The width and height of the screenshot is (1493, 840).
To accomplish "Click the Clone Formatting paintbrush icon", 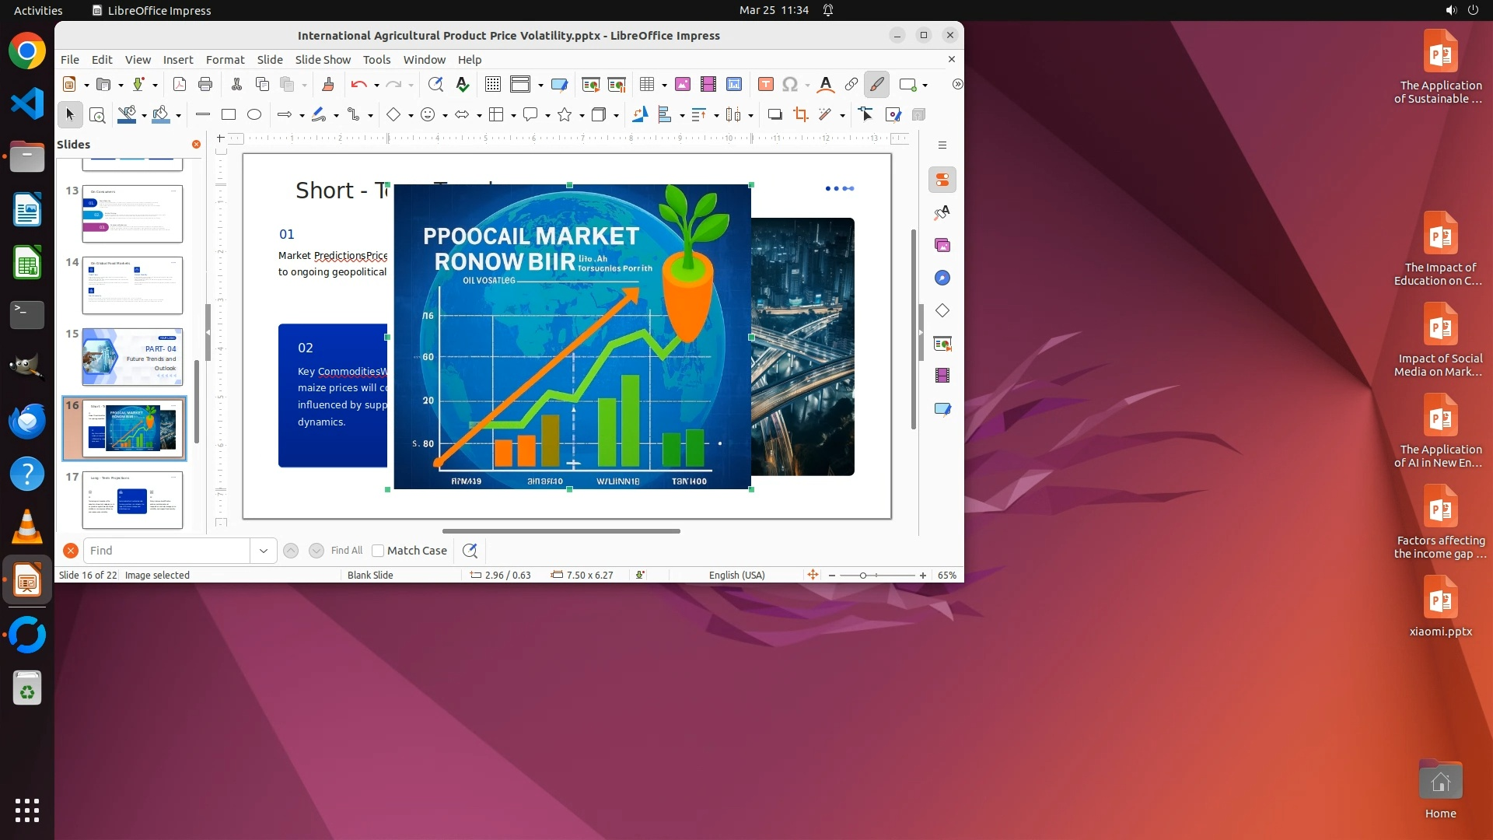I will [327, 84].
